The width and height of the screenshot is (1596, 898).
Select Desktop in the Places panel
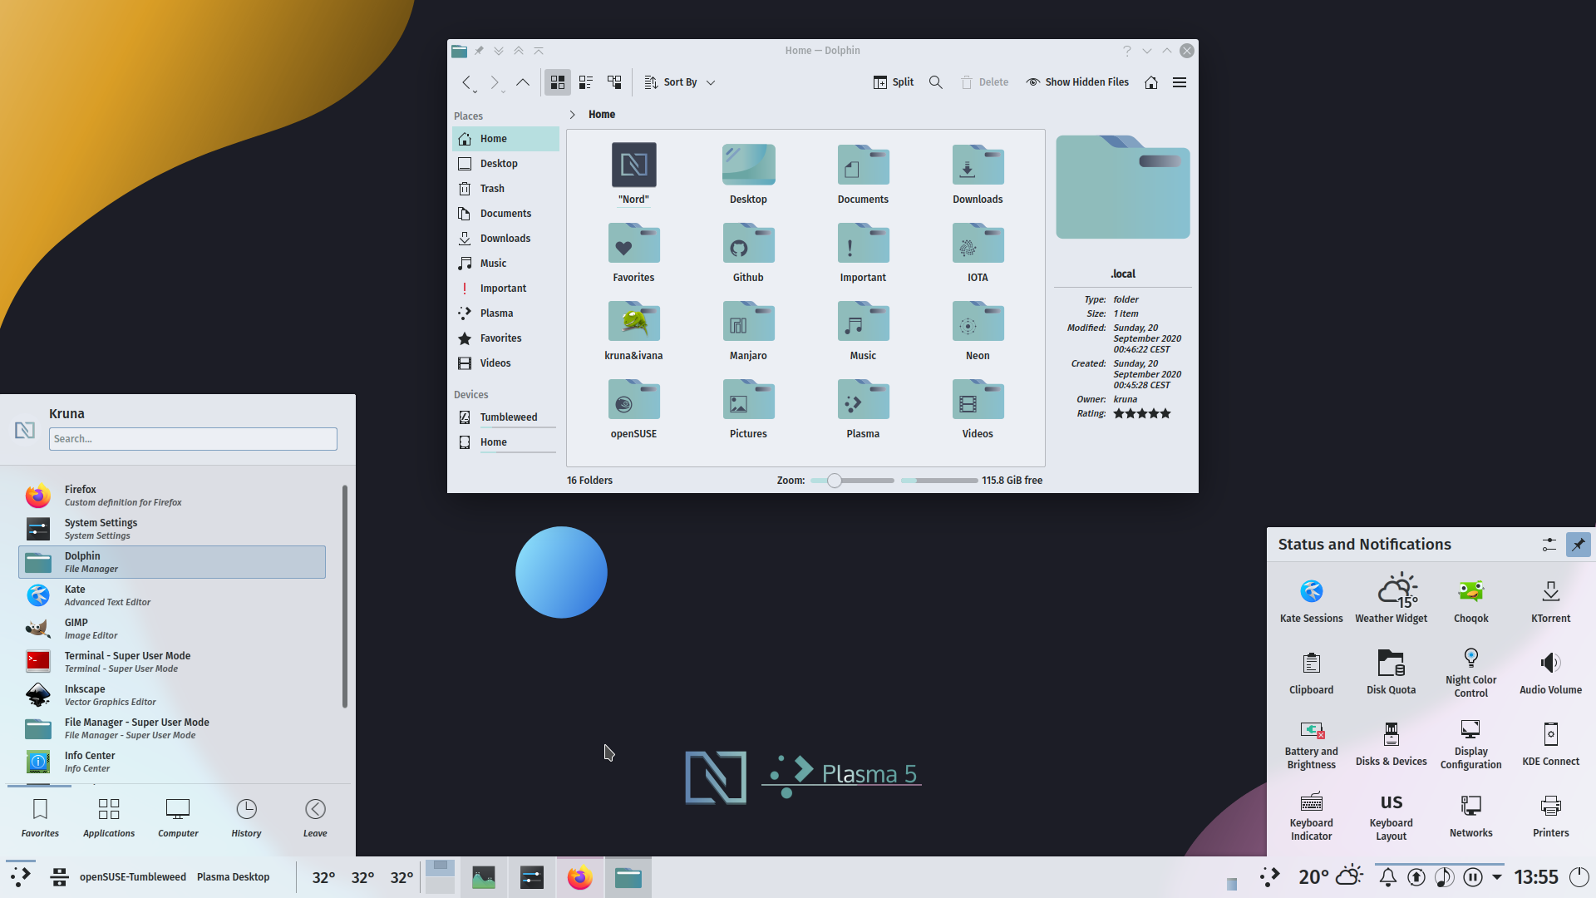[505, 164]
